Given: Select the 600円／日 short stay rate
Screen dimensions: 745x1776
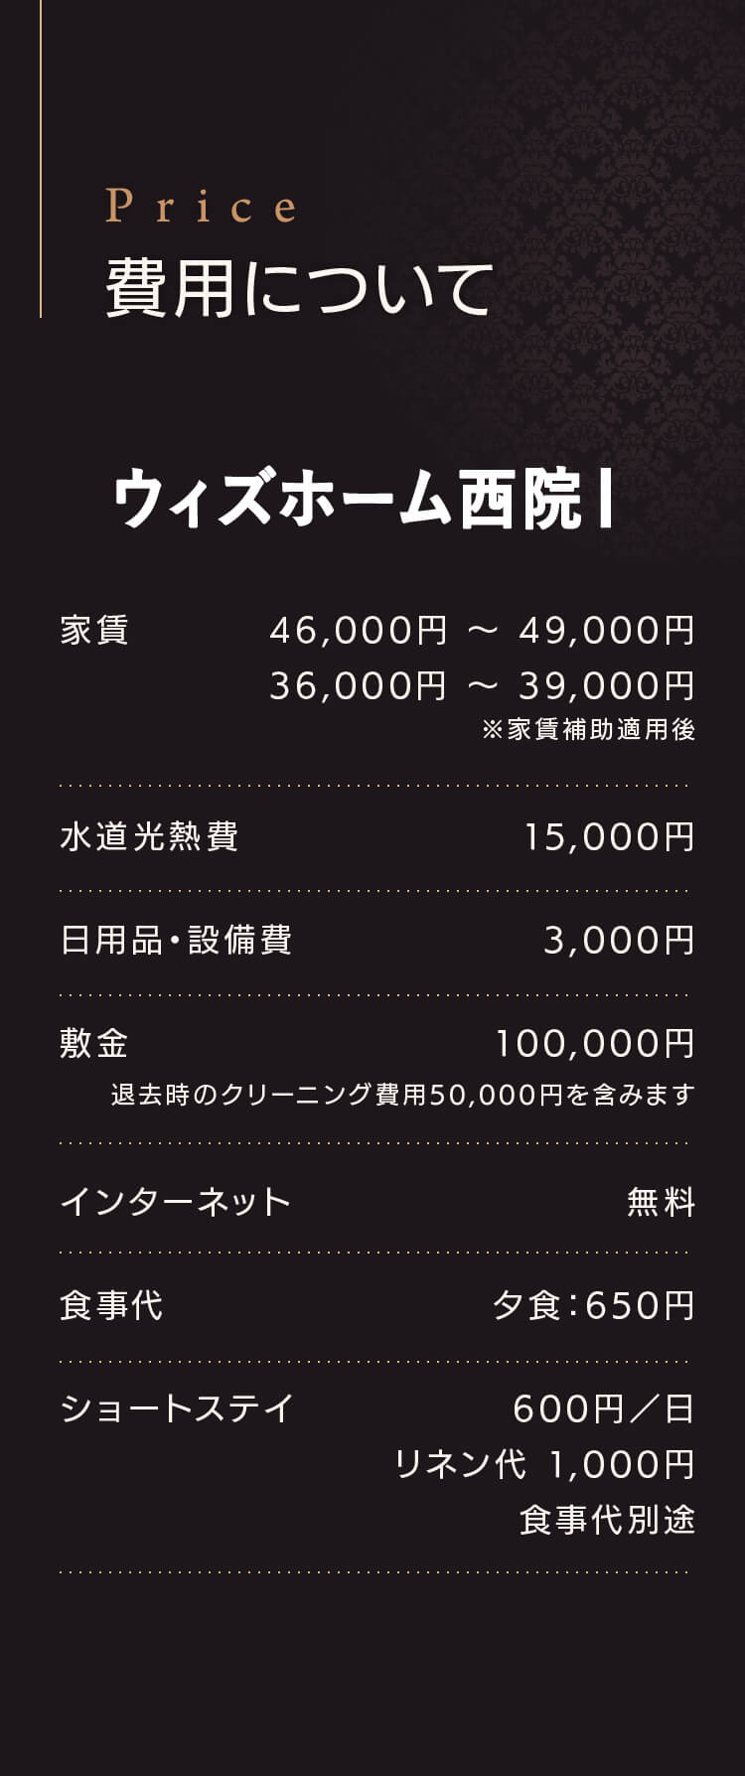Looking at the screenshot, I should pos(603,1409).
